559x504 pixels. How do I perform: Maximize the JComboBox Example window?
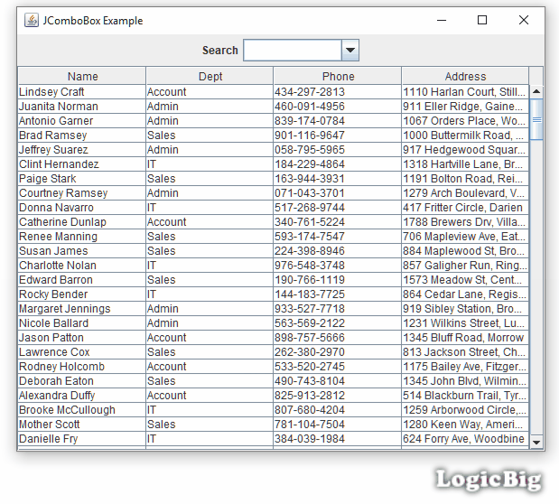[482, 20]
